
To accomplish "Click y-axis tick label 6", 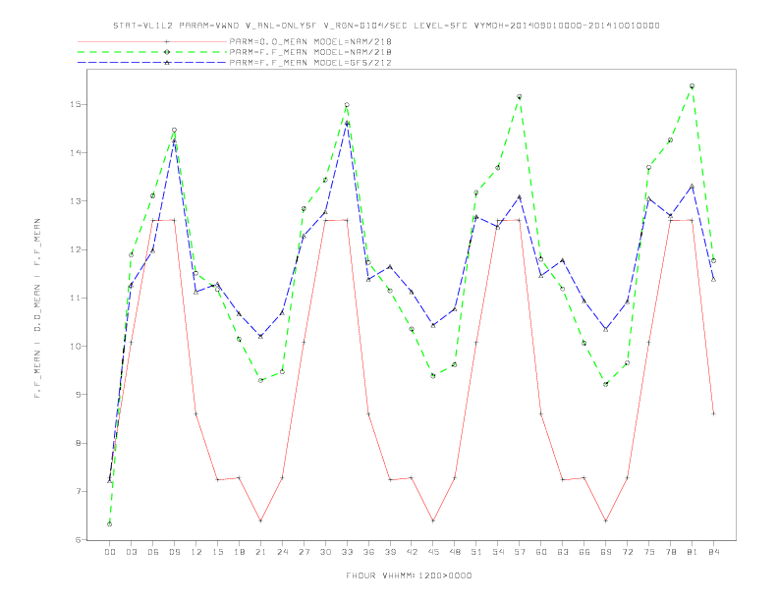I will pos(79,540).
